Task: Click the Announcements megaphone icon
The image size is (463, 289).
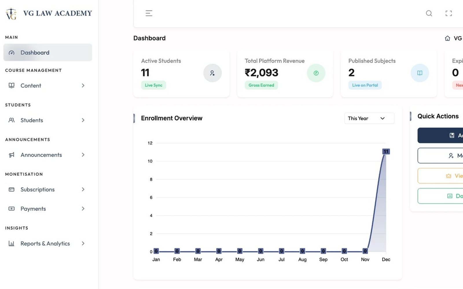Action: click(12, 155)
